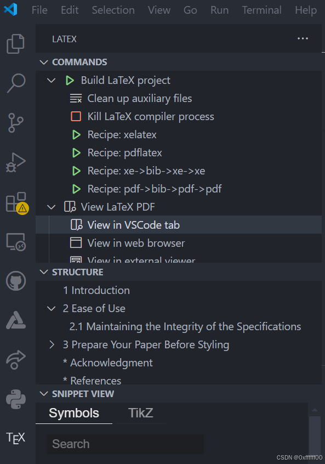Switch to the TikZ tab
325x464 pixels.
pos(140,413)
